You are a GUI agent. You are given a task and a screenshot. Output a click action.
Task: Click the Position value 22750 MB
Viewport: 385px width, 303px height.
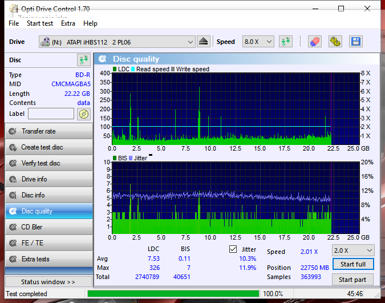[x=314, y=268]
